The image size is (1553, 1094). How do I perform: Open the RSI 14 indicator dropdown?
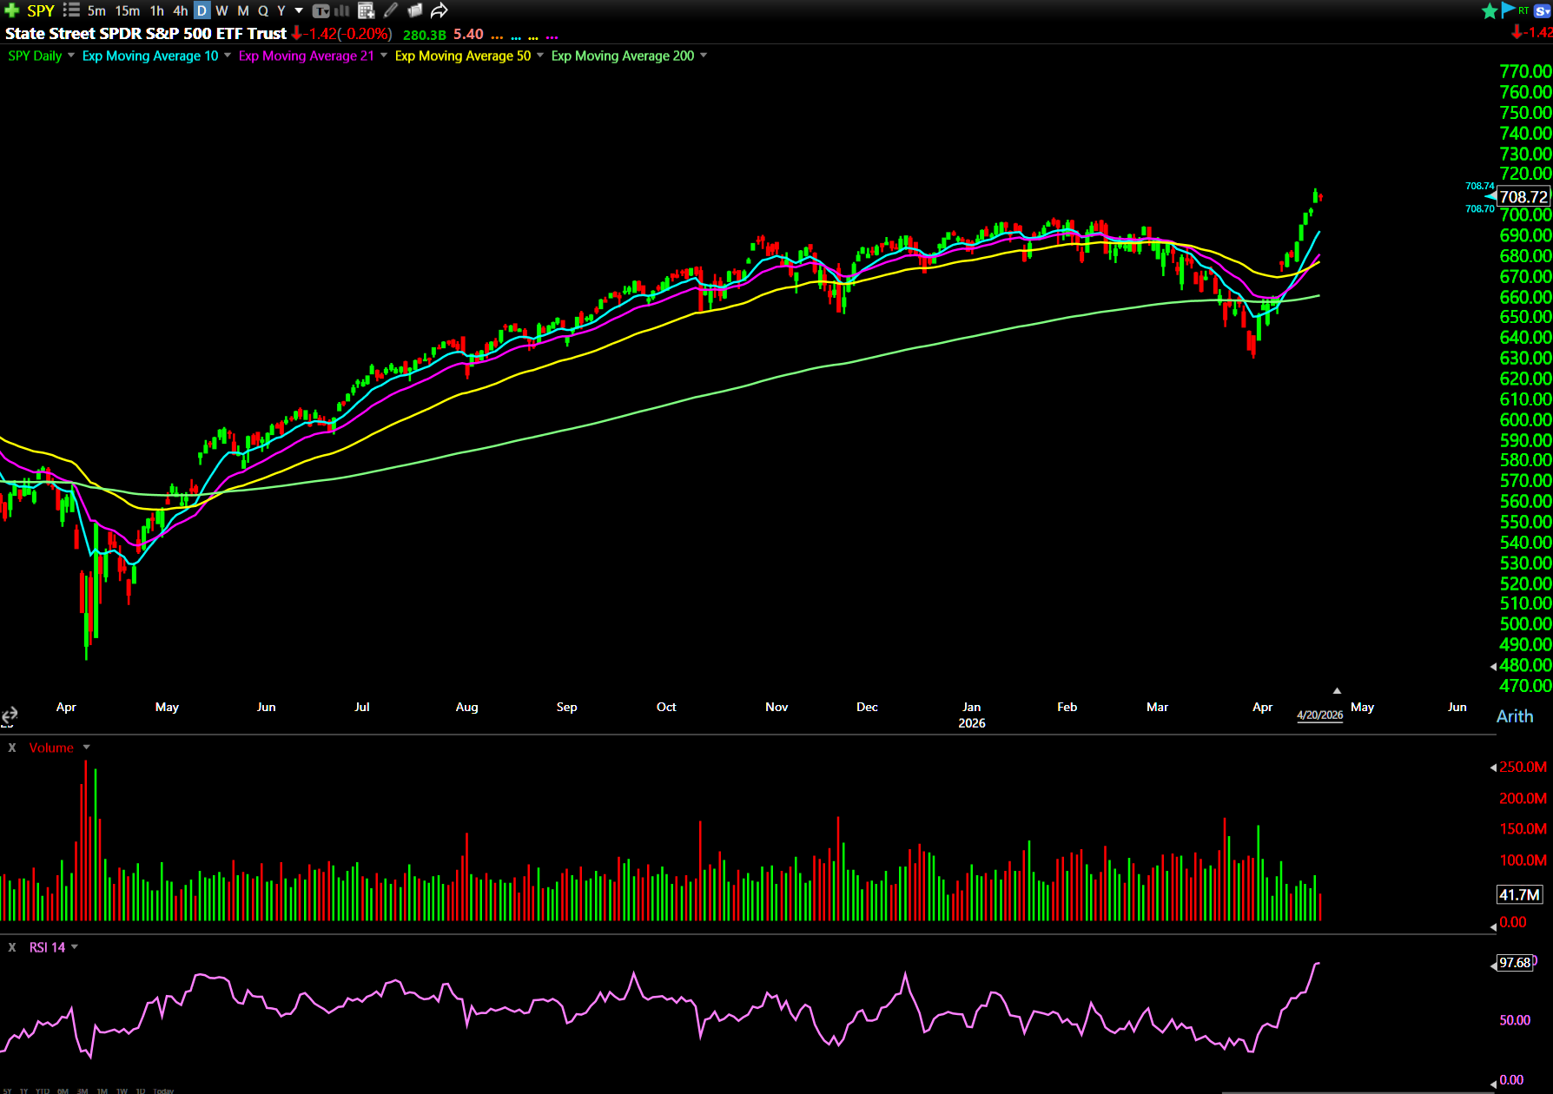(75, 947)
